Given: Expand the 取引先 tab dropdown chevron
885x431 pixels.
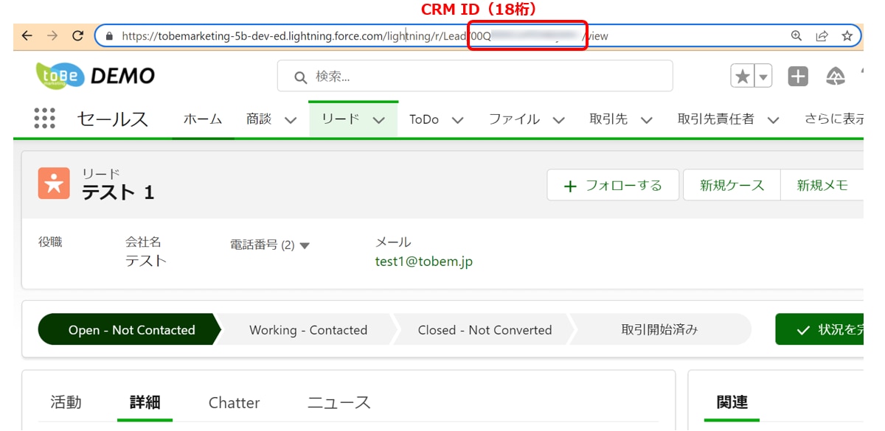Looking at the screenshot, I should click(647, 120).
